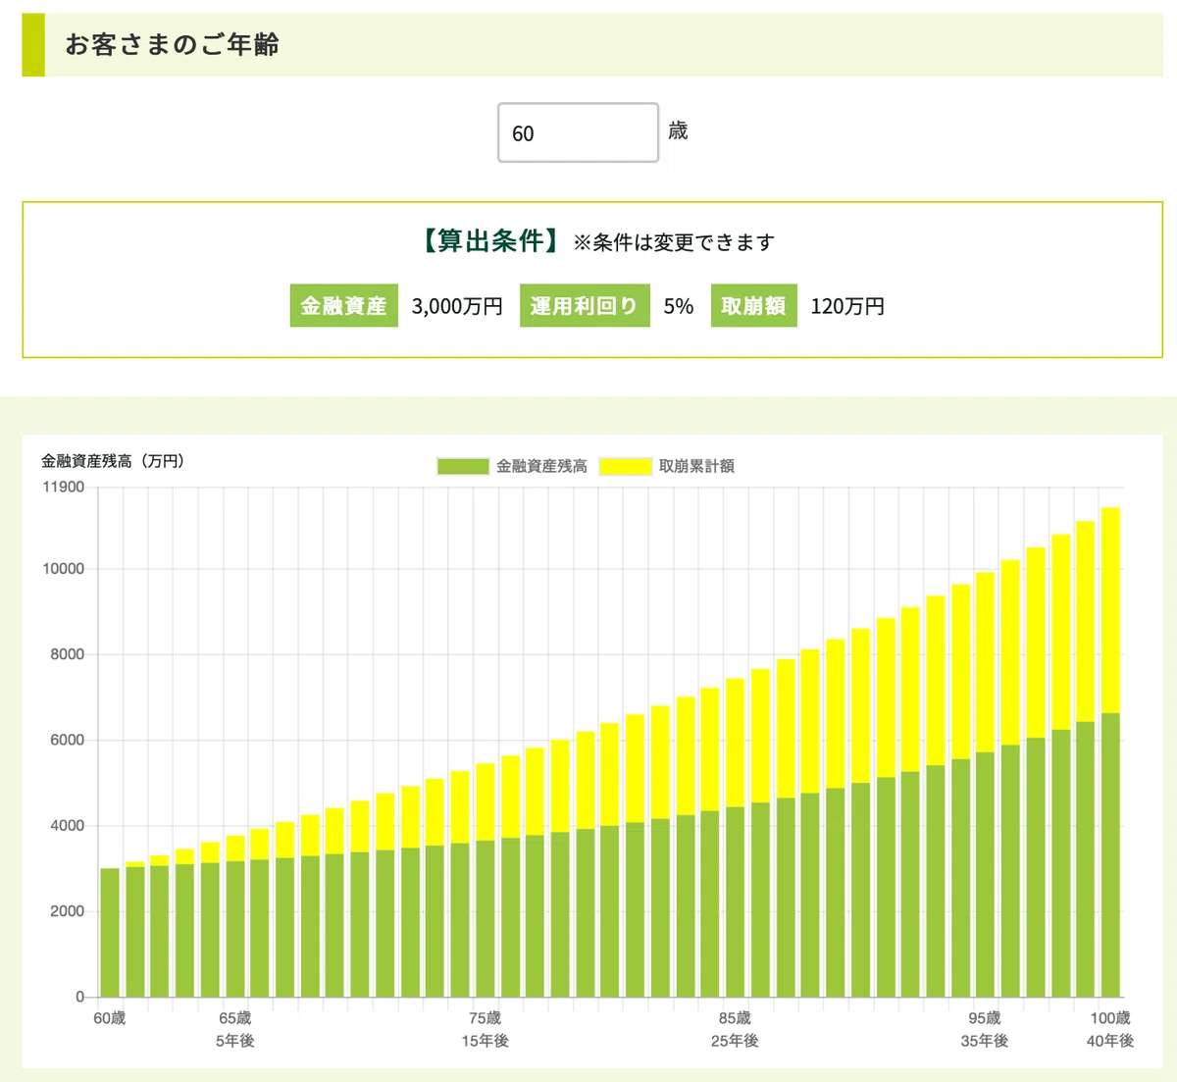Toggle the 取崩累計額 yellow legend swatch

pyautogui.click(x=626, y=466)
